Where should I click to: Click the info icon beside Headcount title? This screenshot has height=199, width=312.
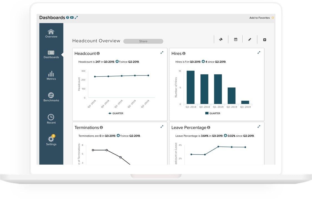98,53
